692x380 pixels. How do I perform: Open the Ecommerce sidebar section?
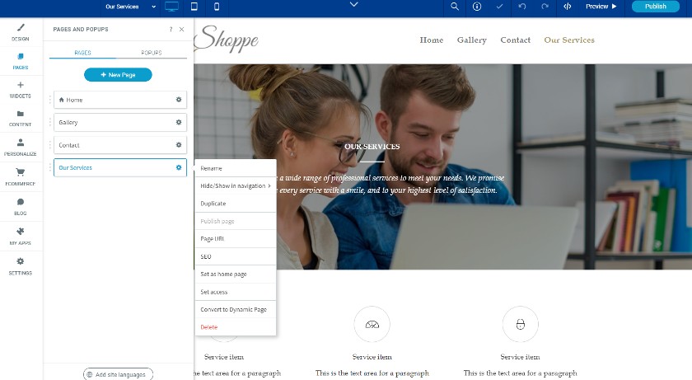(21, 176)
